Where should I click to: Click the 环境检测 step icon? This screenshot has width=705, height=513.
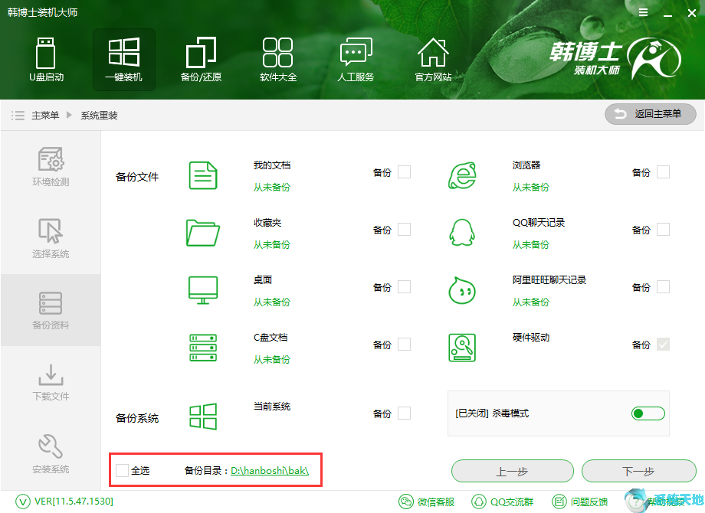pyautogui.click(x=51, y=159)
